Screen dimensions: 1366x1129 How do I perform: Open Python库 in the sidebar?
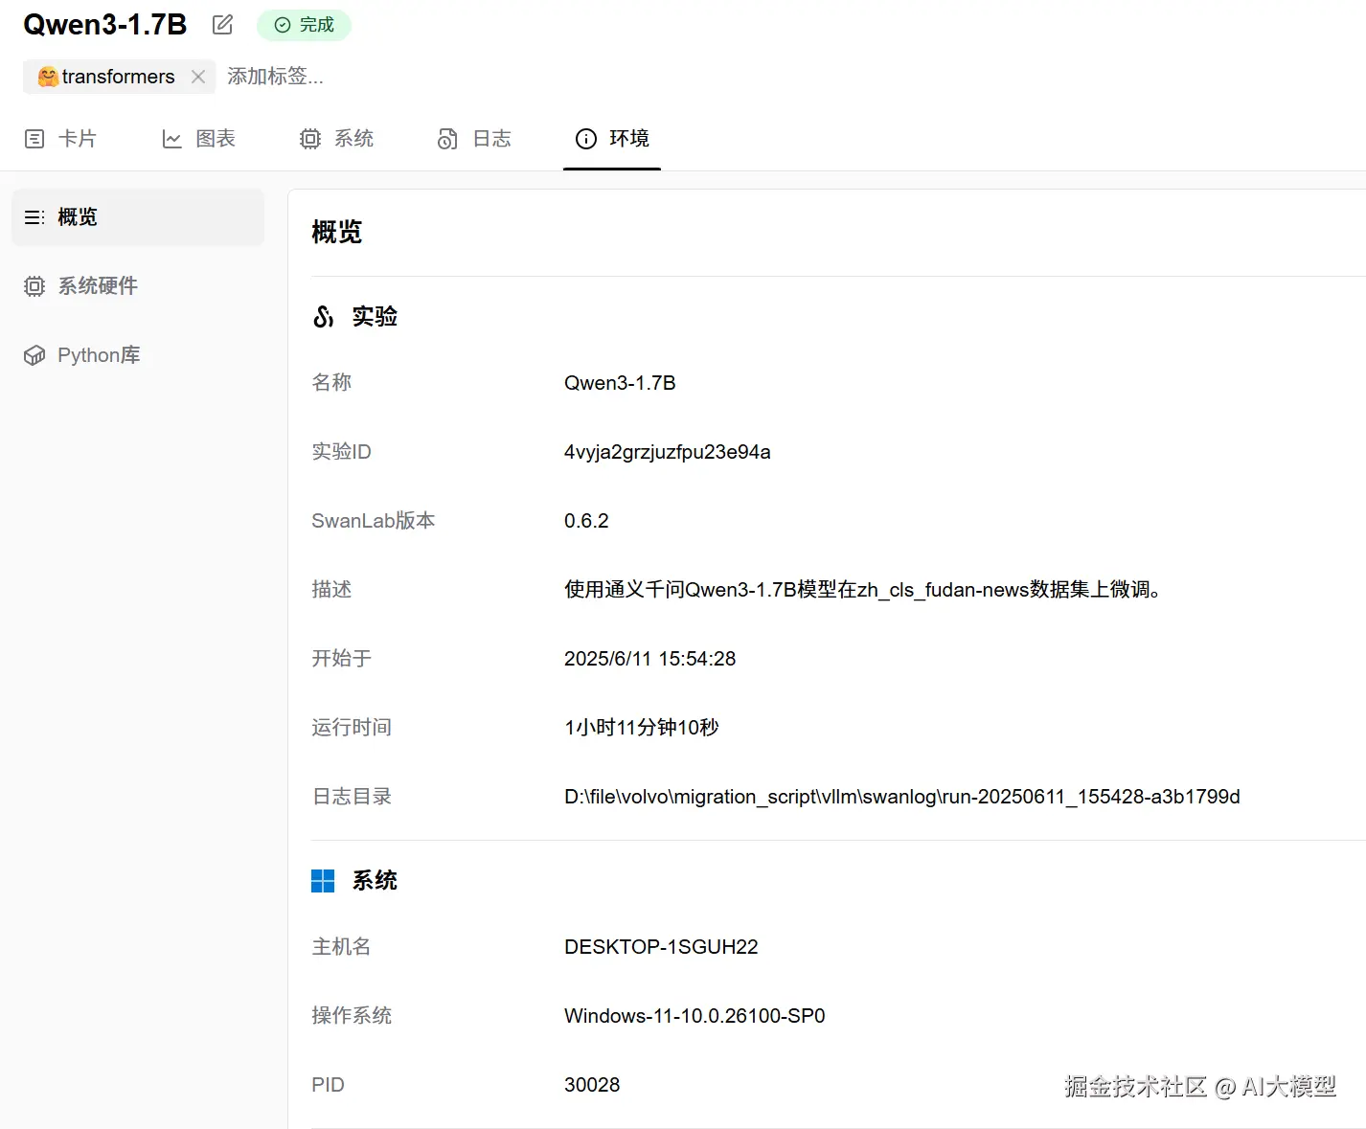pos(138,355)
